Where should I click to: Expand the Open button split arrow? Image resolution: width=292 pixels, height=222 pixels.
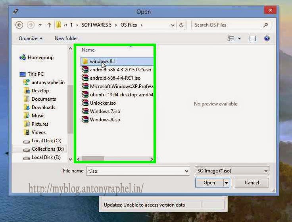pyautogui.click(x=226, y=183)
